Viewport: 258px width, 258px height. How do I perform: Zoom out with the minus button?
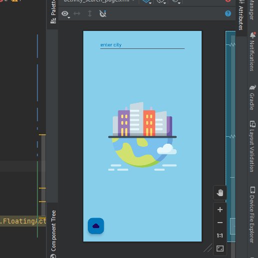pos(220,223)
